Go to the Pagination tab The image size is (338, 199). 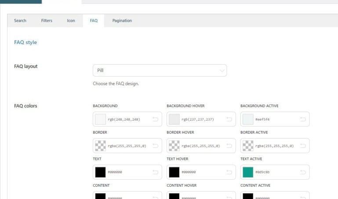[122, 21]
